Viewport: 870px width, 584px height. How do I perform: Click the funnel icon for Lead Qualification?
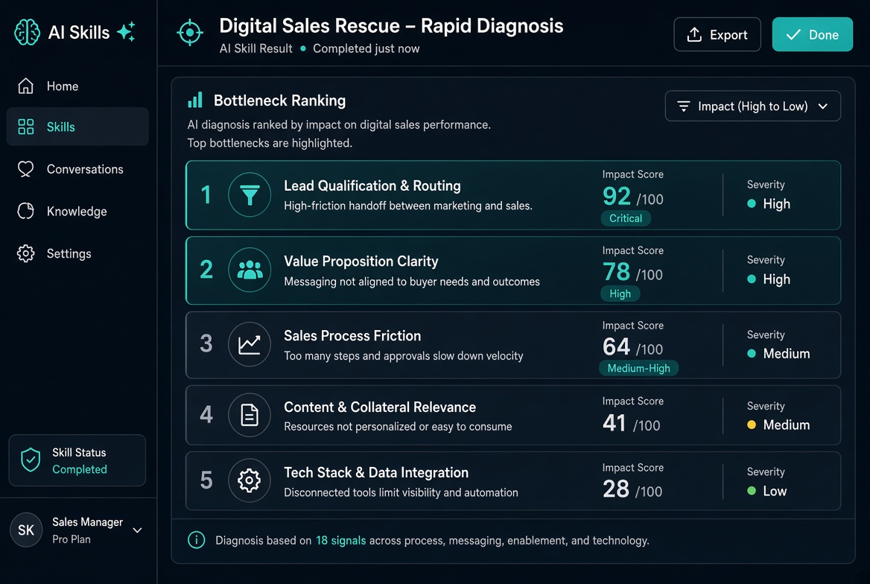(250, 195)
